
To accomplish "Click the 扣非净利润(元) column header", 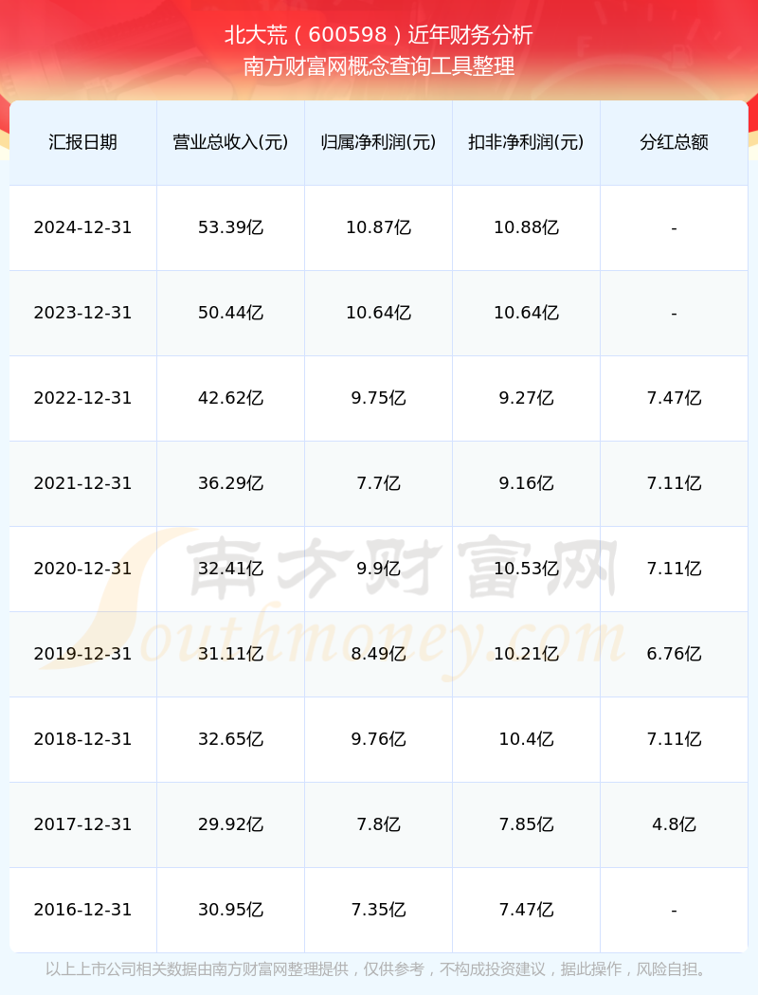I will (527, 142).
